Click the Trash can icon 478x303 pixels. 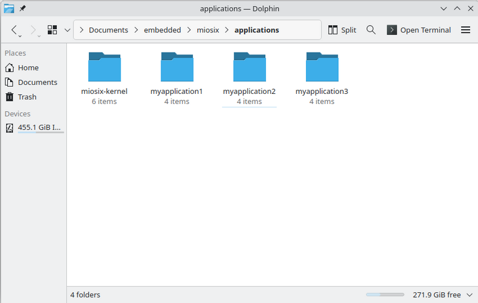[10, 97]
